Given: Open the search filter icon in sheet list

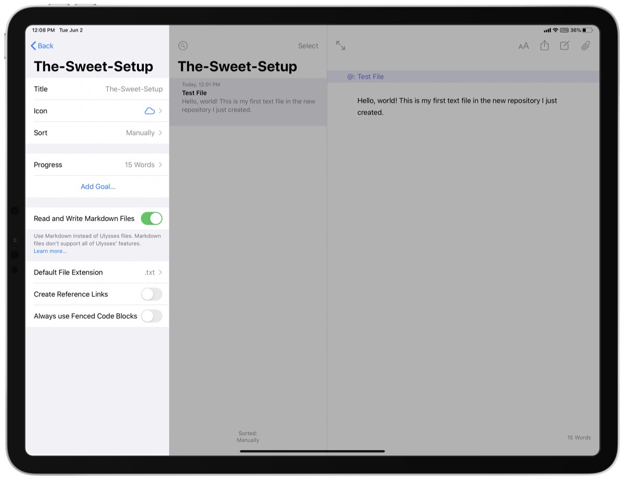Looking at the screenshot, I should [183, 46].
